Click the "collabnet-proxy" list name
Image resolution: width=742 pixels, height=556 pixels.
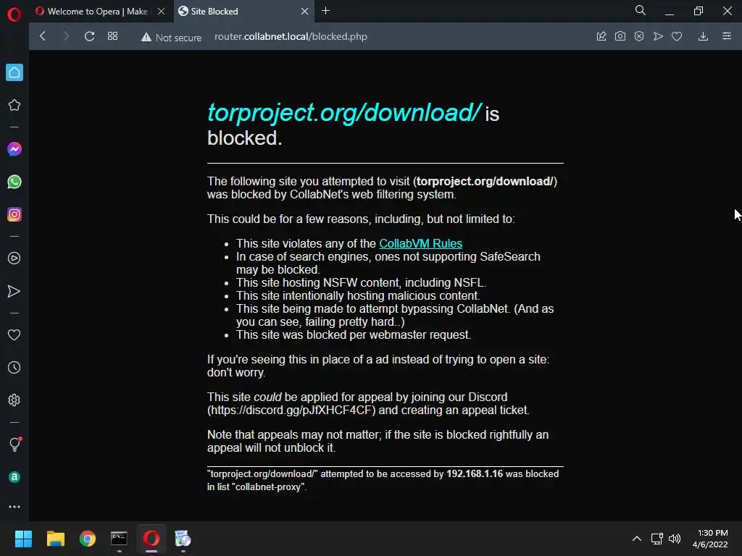click(269, 486)
